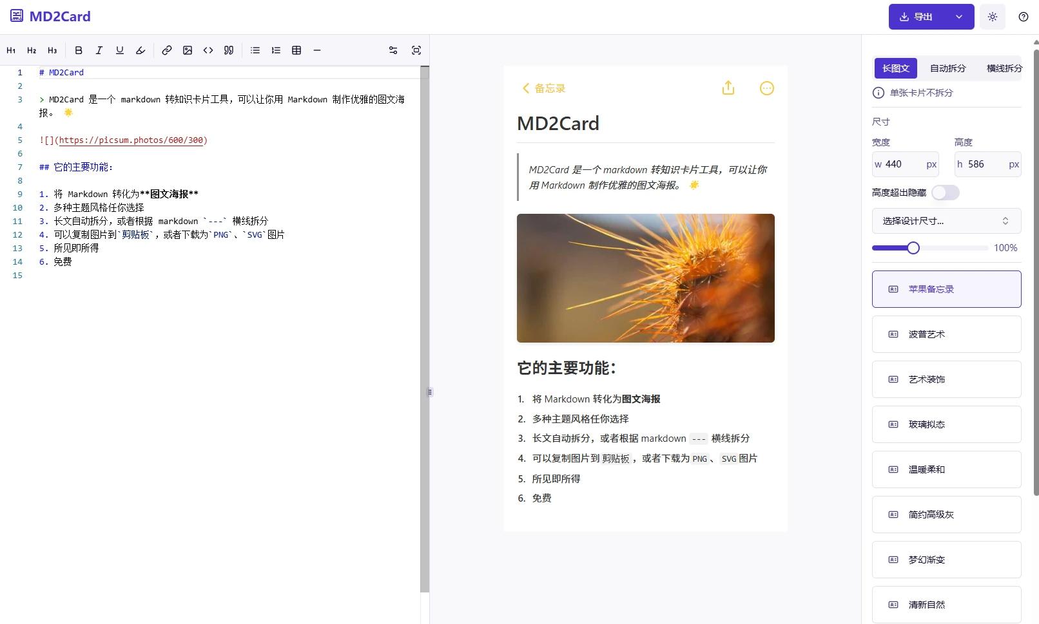Expand the 导出 dropdown arrow
This screenshot has width=1039, height=624.
(959, 17)
